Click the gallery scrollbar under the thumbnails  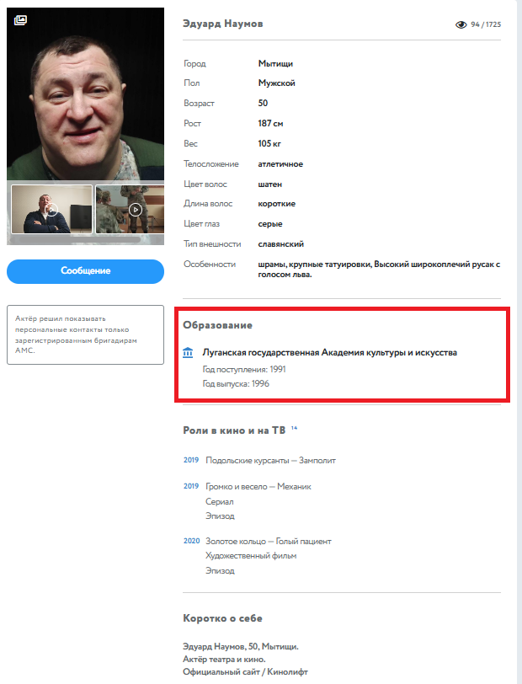(x=76, y=239)
